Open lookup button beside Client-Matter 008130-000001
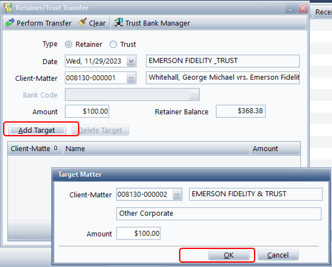Screen dimensions: 332x267 pyautogui.click(x=131, y=78)
